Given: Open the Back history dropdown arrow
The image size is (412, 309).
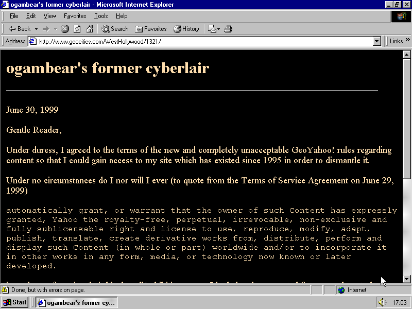Looking at the screenshot, I should (x=36, y=29).
